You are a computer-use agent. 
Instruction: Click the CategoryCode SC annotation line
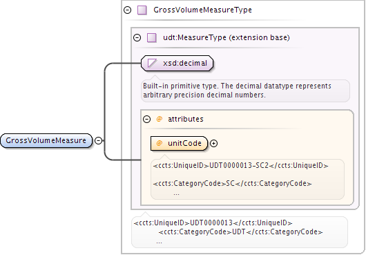pos(232,183)
